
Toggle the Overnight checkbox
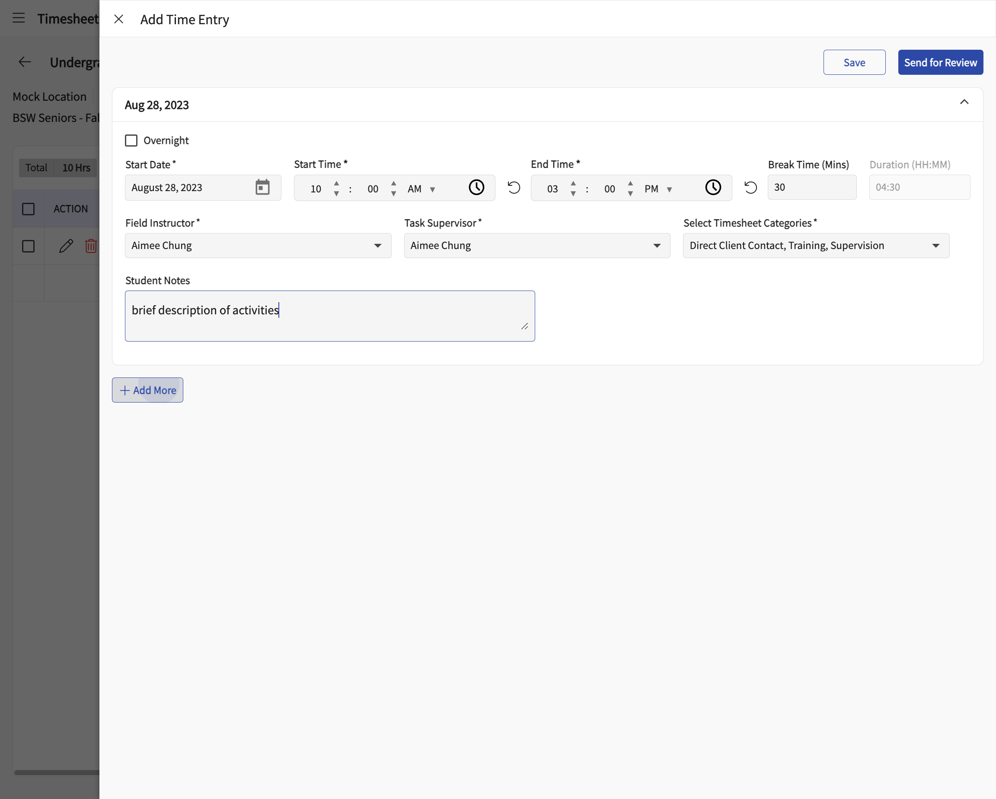(131, 141)
